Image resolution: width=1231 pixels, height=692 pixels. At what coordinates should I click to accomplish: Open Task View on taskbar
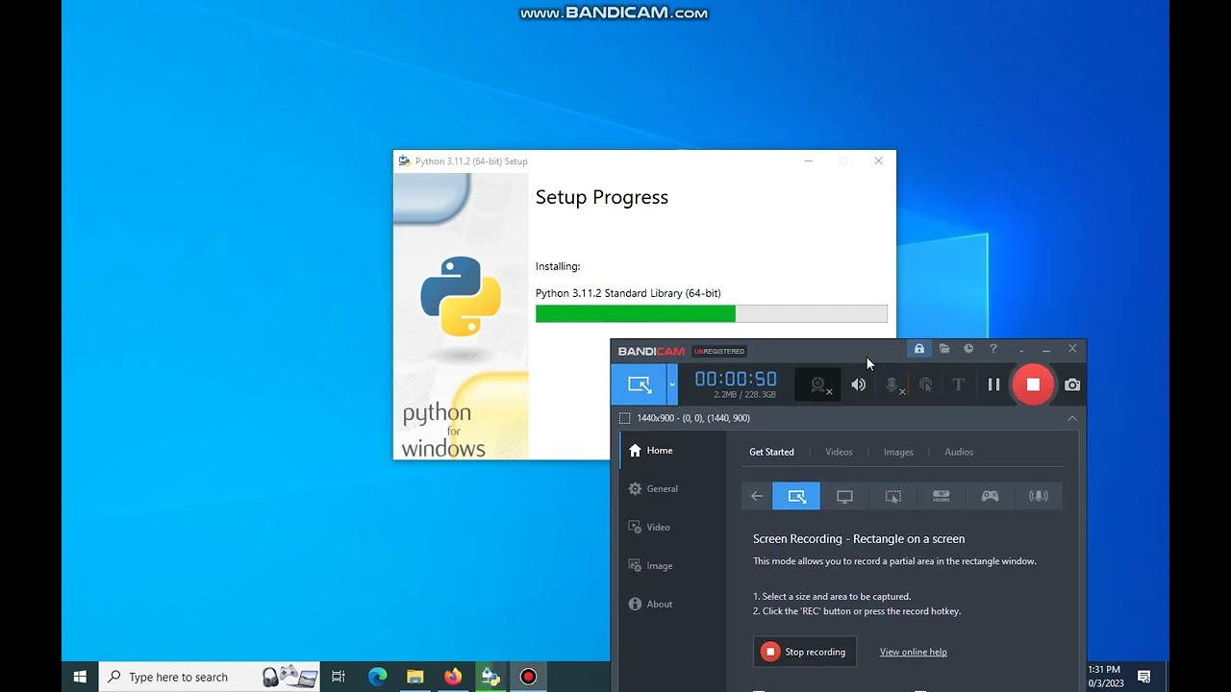[338, 677]
